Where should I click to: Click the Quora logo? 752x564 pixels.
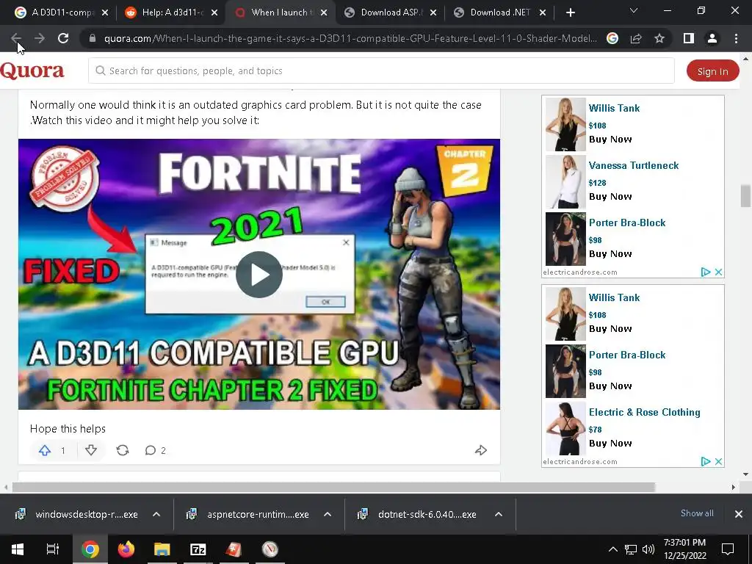32,71
